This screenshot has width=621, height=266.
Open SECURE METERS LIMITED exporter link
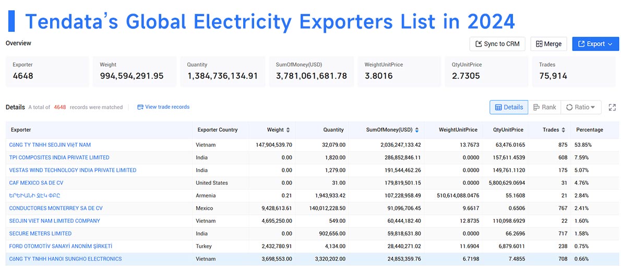pyautogui.click(x=40, y=234)
